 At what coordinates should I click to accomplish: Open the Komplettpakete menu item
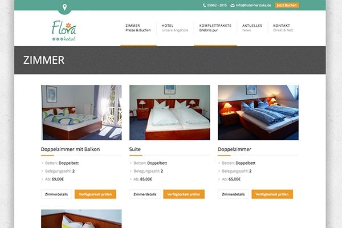pyautogui.click(x=215, y=28)
